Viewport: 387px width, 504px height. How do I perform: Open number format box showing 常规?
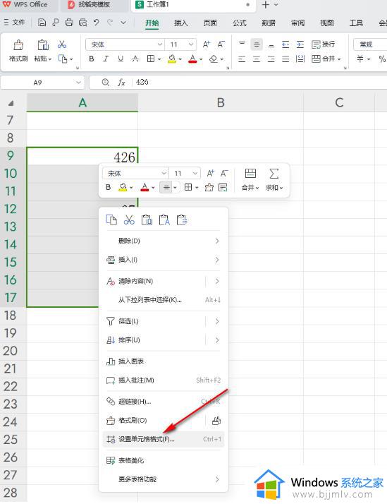[x=369, y=44]
